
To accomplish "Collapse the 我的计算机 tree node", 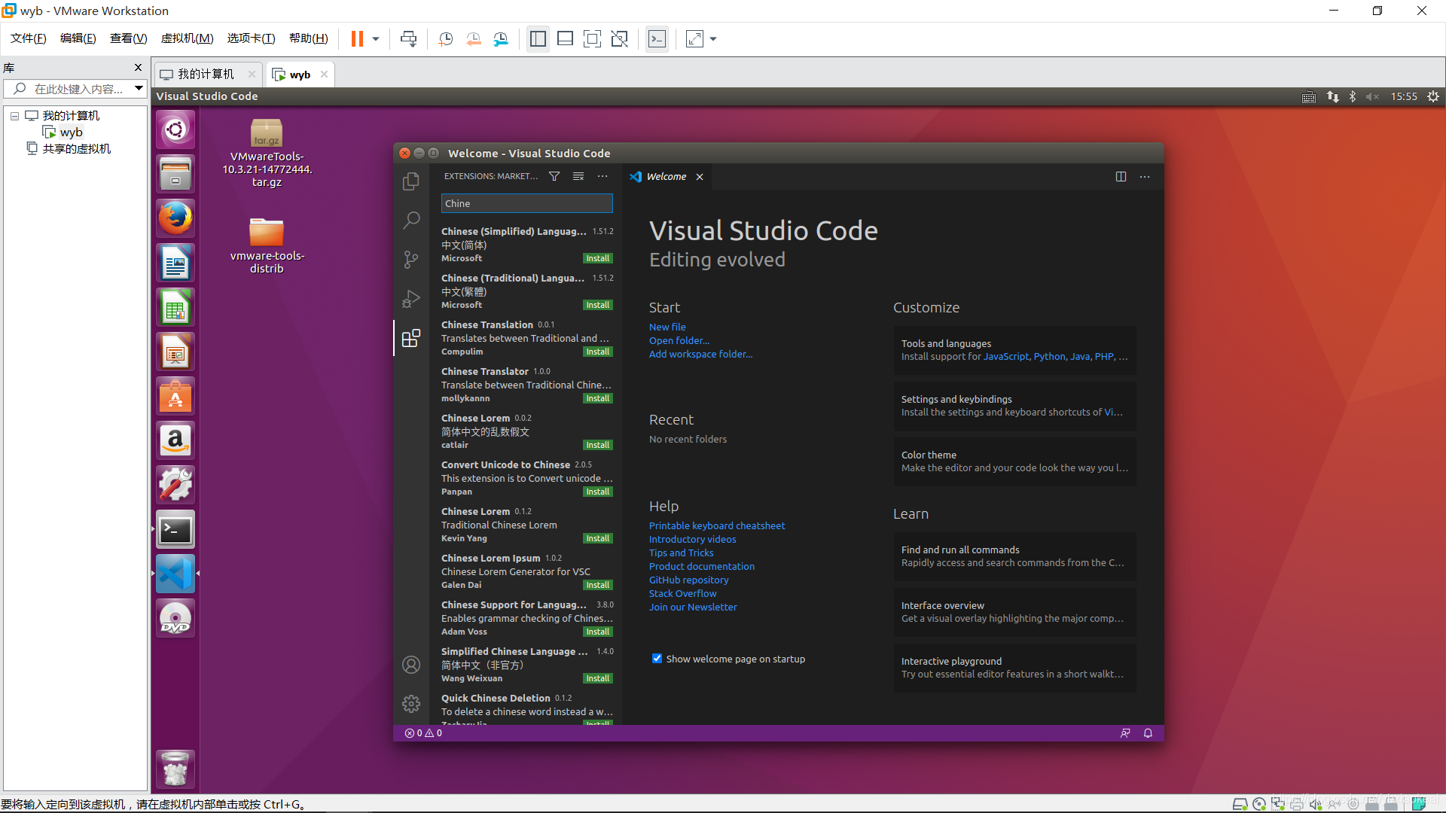I will tap(14, 116).
